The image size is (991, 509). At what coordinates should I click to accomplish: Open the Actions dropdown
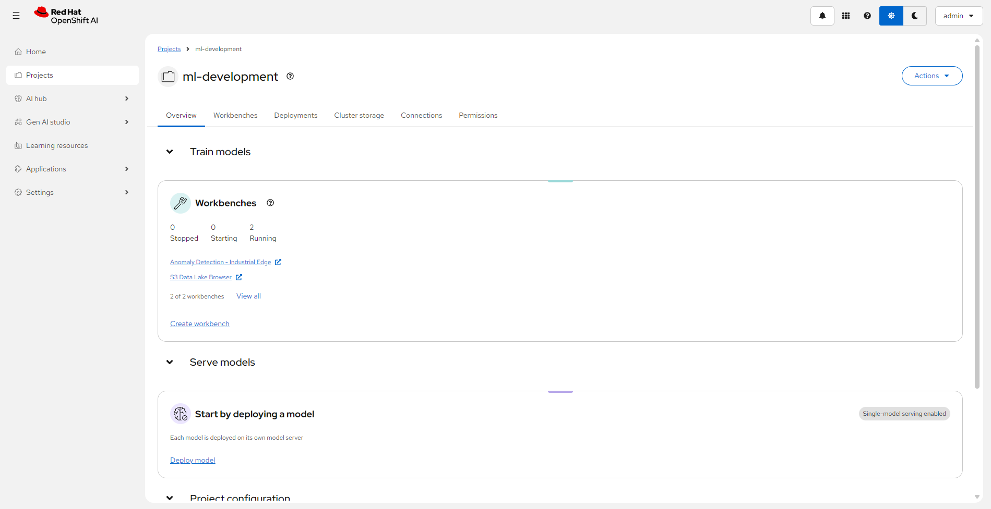(x=932, y=76)
